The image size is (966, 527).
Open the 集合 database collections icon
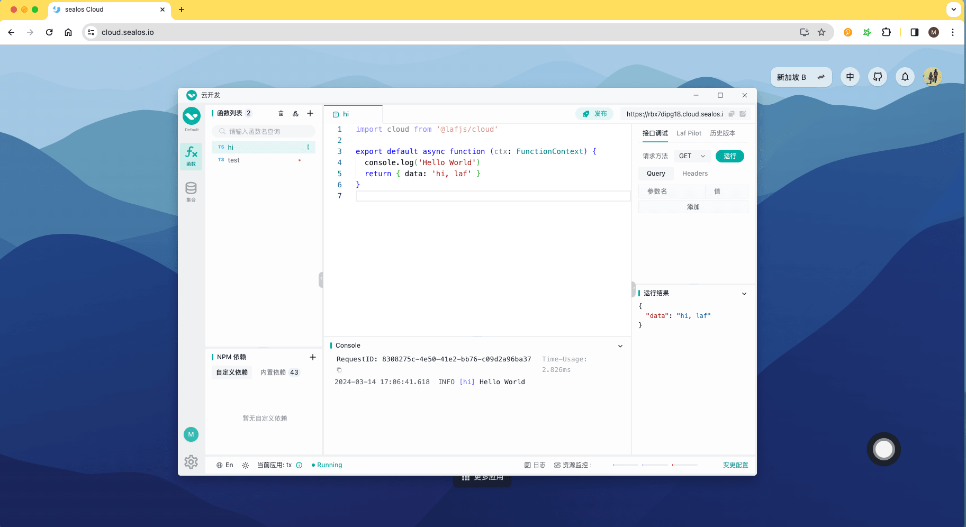(x=191, y=192)
